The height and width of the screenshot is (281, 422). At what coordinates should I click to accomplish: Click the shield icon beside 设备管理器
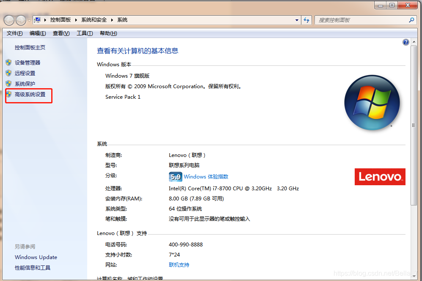pos(8,62)
